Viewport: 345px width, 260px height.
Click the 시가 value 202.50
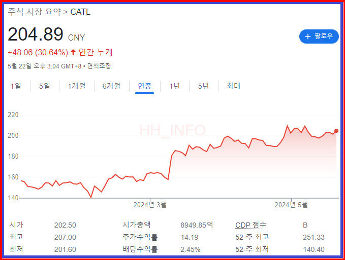pos(65,225)
